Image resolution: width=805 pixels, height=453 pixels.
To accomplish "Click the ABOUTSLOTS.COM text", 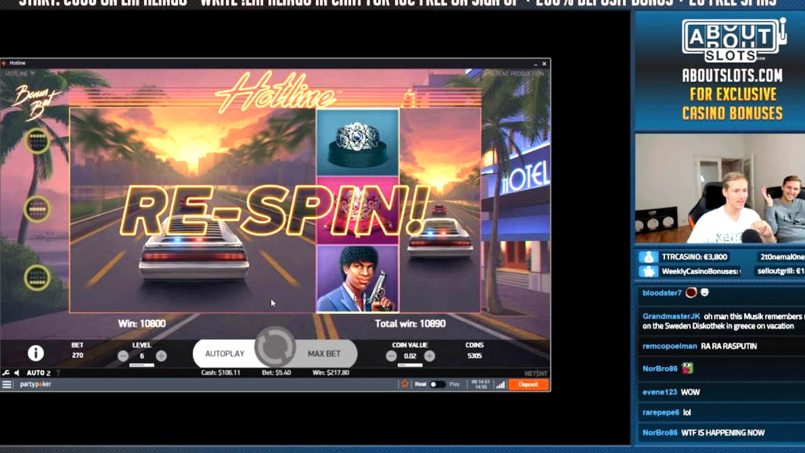I will pos(733,76).
